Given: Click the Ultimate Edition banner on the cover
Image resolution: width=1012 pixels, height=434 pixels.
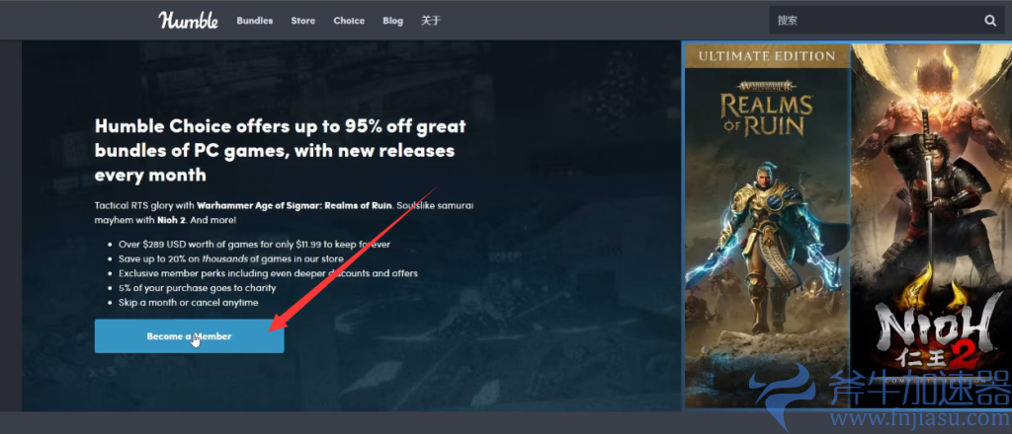Looking at the screenshot, I should pos(766,56).
